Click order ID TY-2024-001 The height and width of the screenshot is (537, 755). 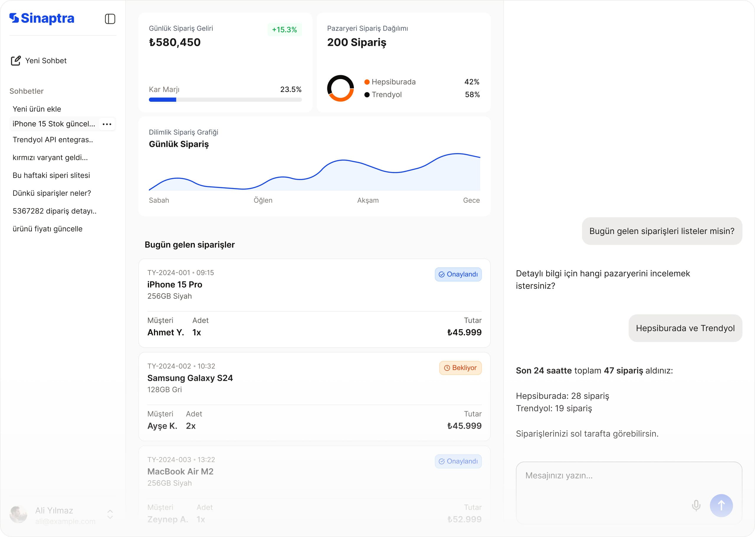(x=169, y=273)
